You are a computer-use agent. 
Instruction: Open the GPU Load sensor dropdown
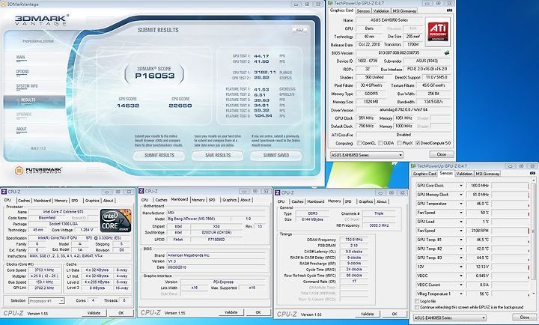point(461,222)
